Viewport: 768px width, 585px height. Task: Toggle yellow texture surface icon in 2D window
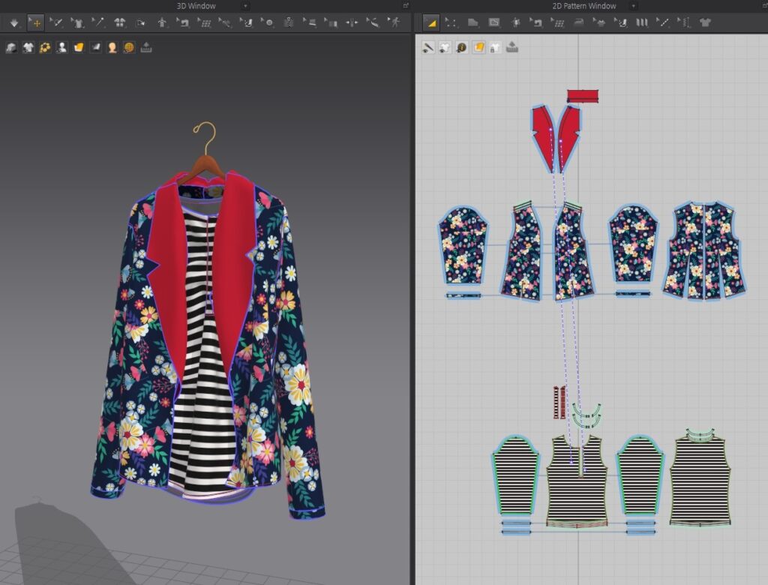coord(478,48)
